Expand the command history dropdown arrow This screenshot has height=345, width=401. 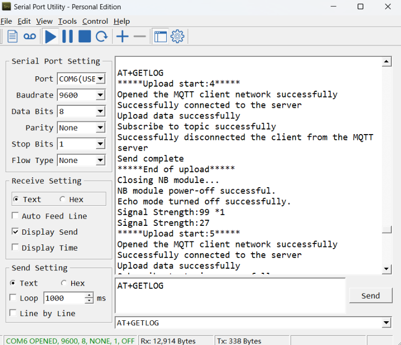(x=387, y=323)
